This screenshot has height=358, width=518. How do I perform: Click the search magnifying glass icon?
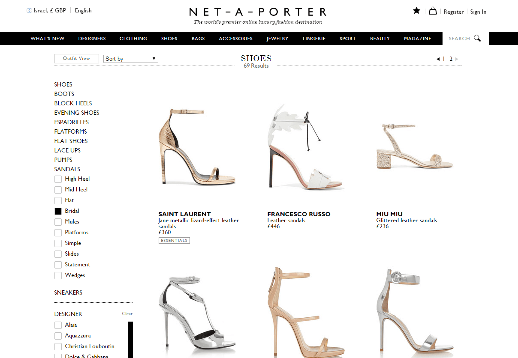tap(477, 39)
